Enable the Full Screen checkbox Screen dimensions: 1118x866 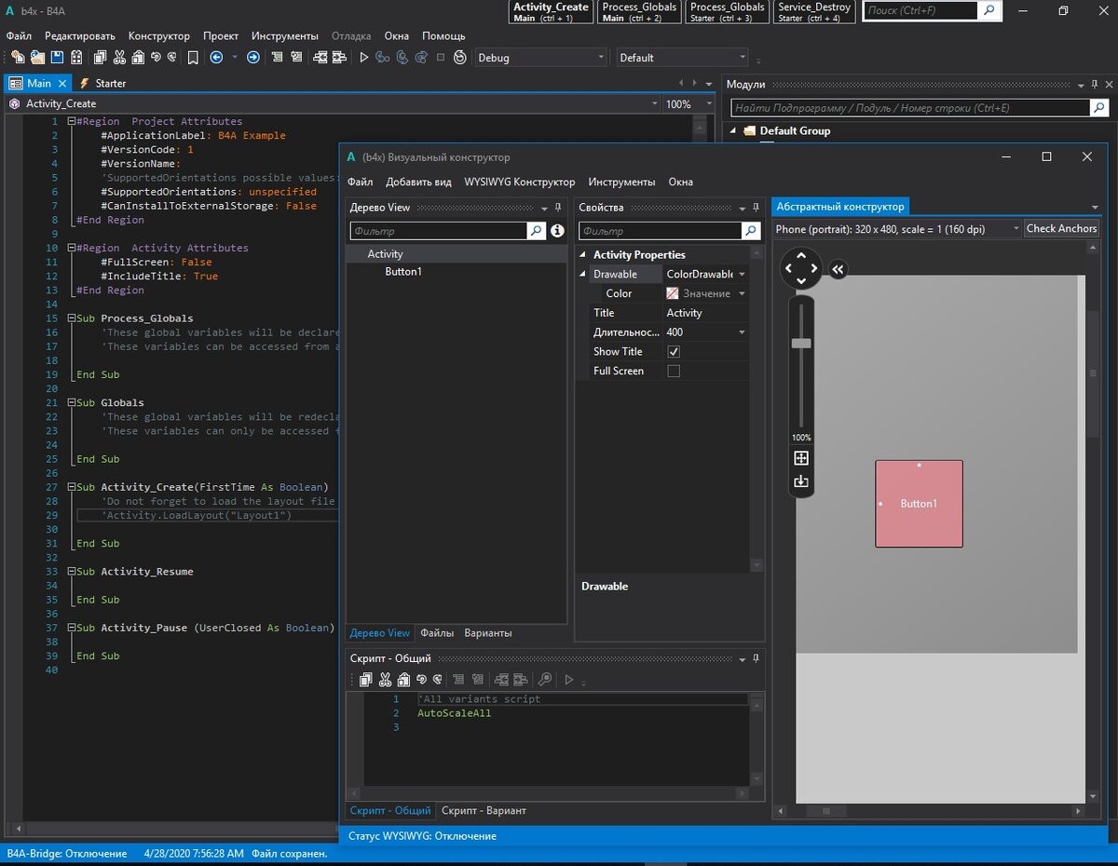click(x=674, y=372)
